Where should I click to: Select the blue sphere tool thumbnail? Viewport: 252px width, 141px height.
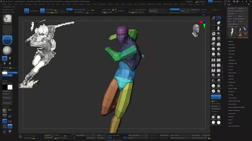click(245, 30)
